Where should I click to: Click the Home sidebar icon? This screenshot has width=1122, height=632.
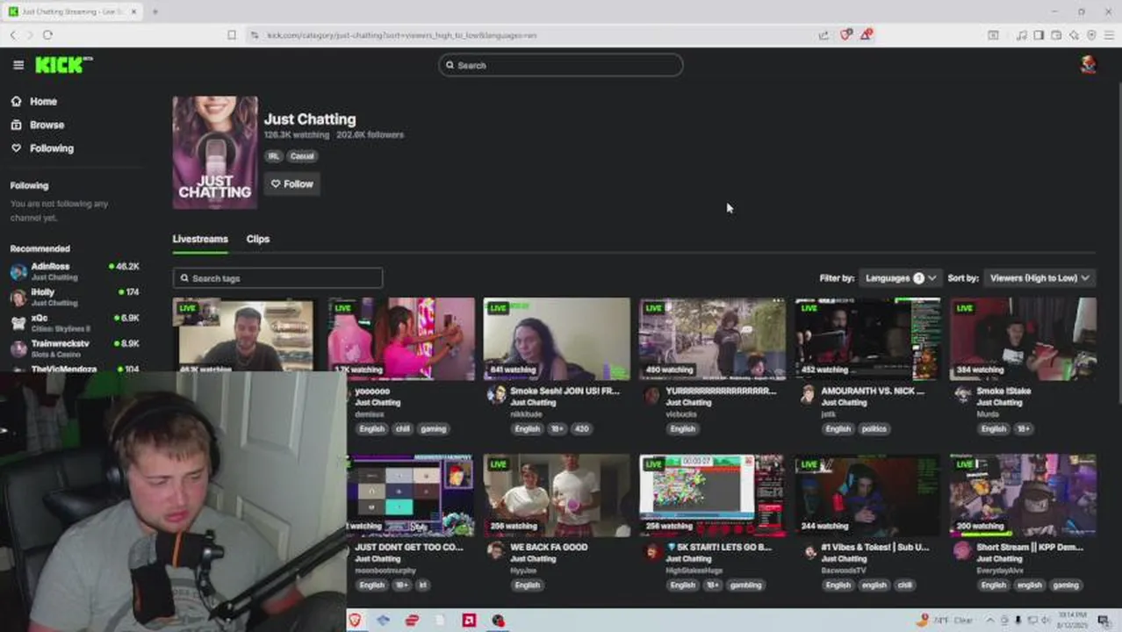(x=17, y=101)
